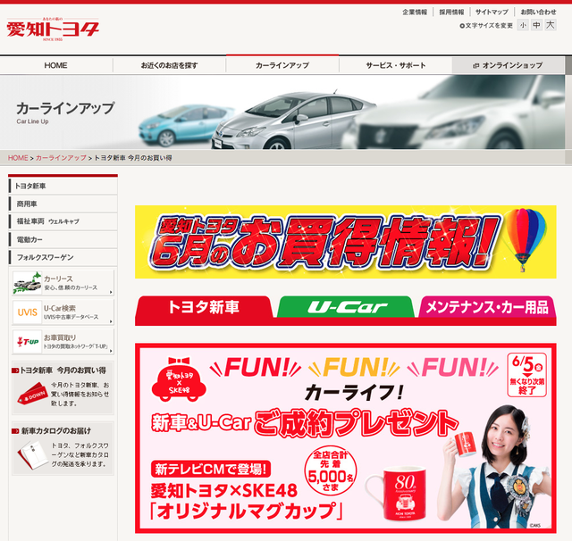Select 商用車 in the sidebar
The image size is (572, 541).
[63, 204]
